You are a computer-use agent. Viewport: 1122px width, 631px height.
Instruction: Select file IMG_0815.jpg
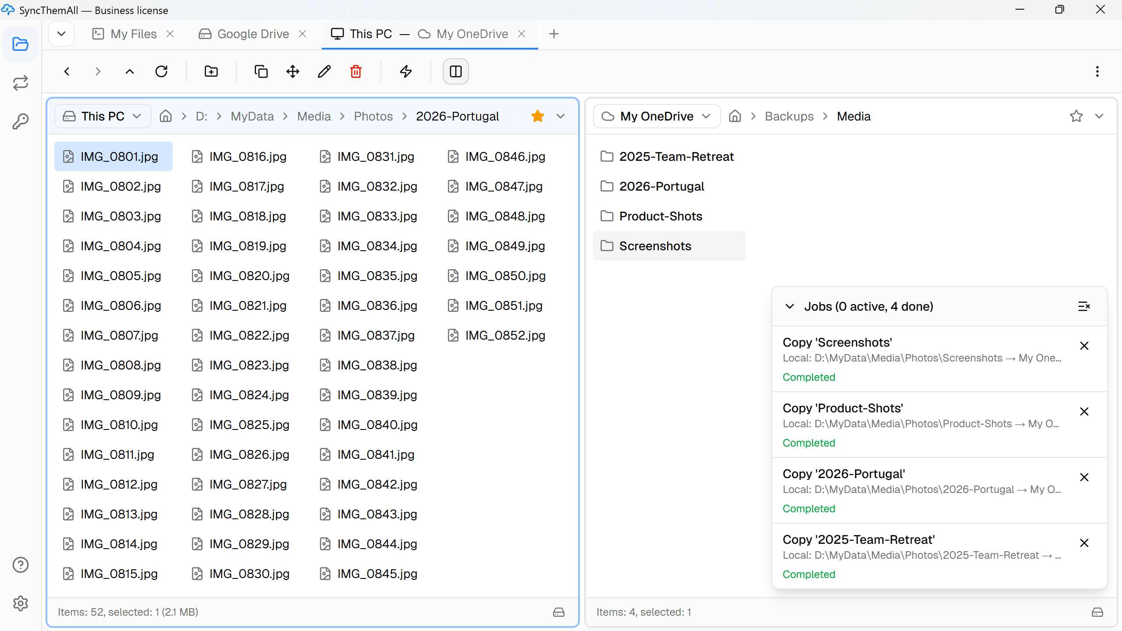tap(114, 574)
